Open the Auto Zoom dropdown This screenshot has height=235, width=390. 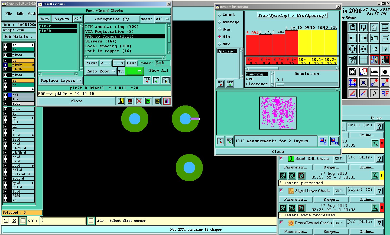[x=101, y=71]
